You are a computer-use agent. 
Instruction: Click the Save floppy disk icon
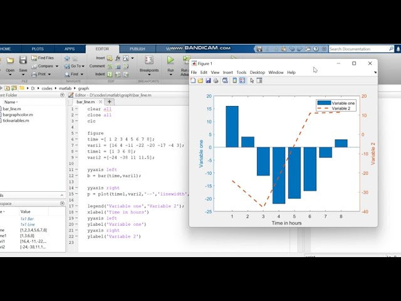(23, 60)
